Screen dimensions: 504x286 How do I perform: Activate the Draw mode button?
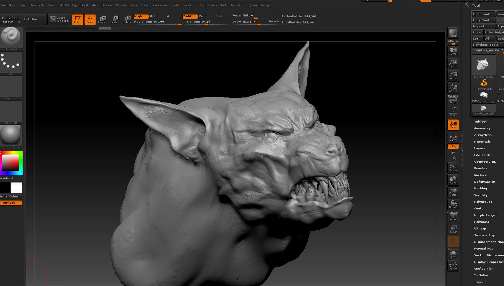click(90, 19)
